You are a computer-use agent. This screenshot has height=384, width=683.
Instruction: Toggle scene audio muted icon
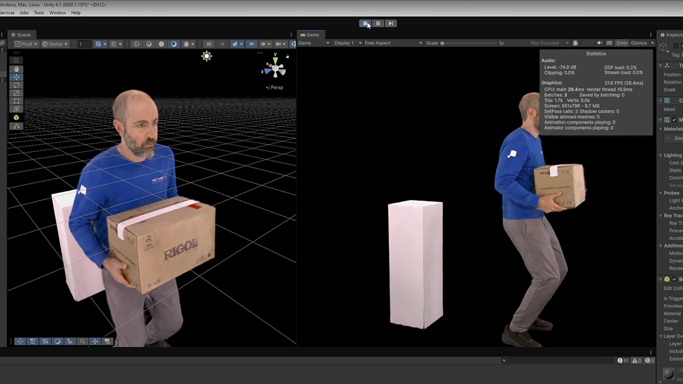(222, 44)
